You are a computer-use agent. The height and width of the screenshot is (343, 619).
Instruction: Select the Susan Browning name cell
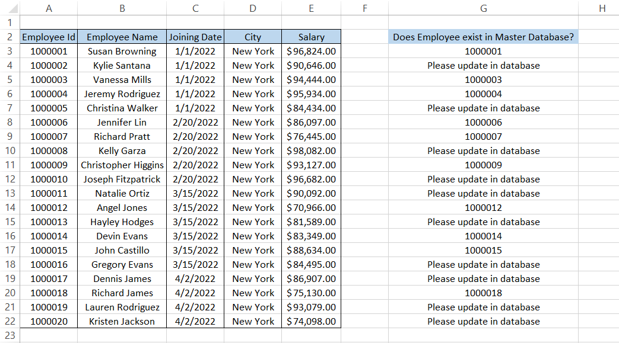tap(122, 51)
